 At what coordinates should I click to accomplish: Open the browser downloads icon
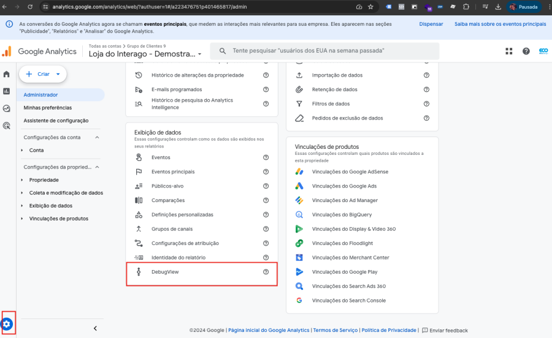click(498, 7)
